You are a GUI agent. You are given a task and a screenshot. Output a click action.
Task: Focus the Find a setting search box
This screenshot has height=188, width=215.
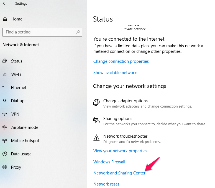tap(39, 32)
